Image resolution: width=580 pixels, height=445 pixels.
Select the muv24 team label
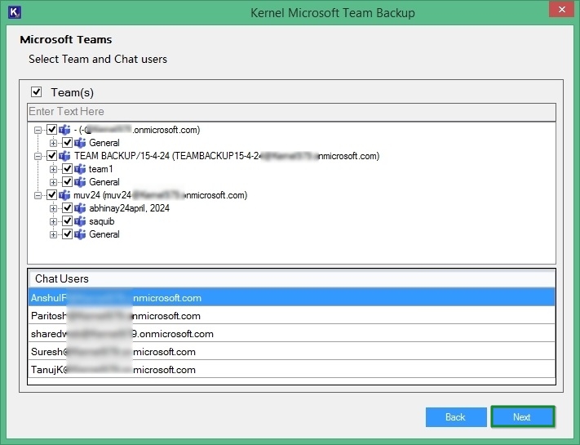pyautogui.click(x=161, y=195)
